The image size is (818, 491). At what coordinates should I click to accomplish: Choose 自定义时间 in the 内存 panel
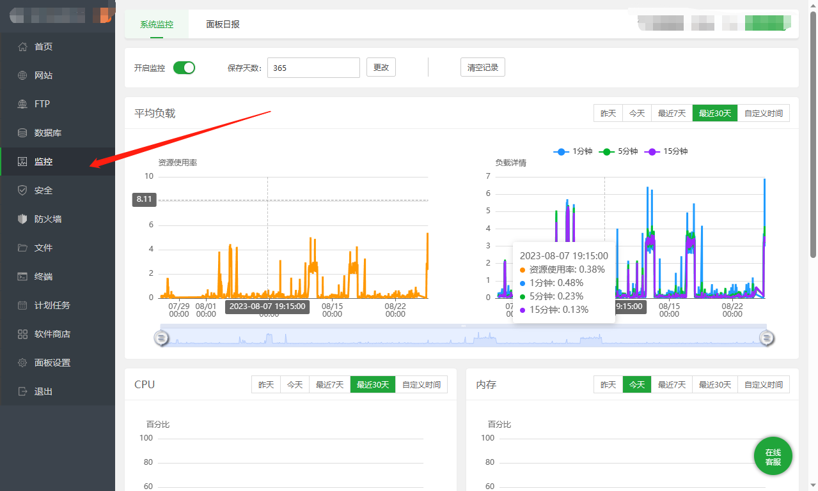[x=764, y=384]
